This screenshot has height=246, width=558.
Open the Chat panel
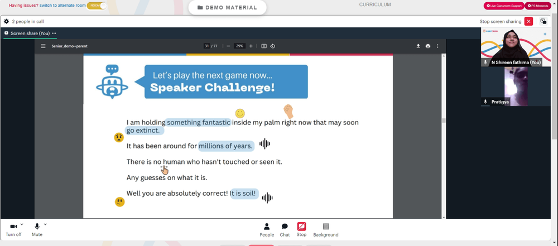point(285,230)
